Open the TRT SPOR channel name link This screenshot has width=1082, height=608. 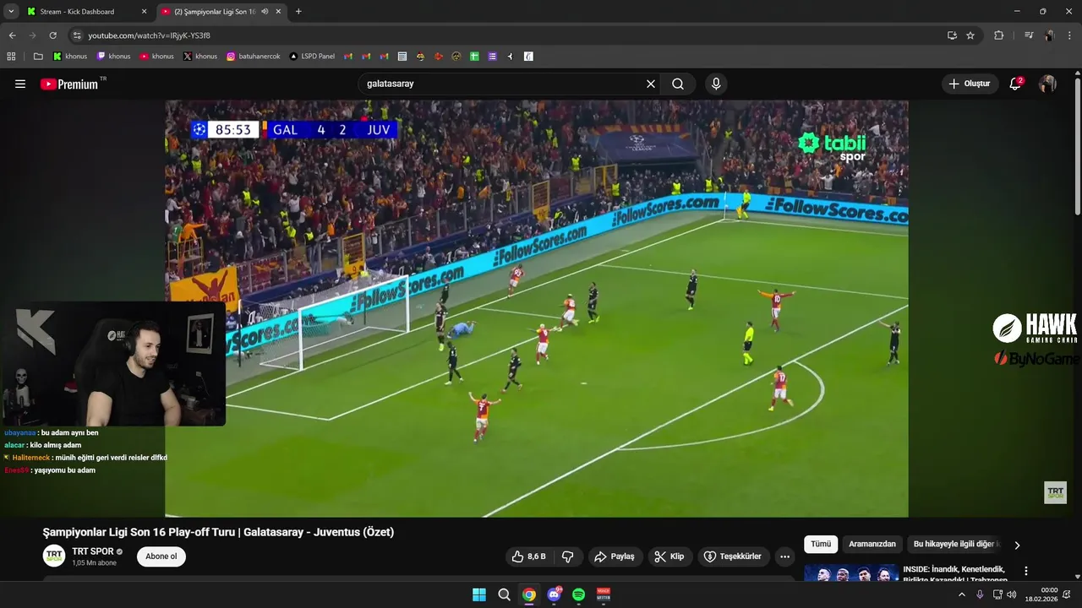pos(92,551)
